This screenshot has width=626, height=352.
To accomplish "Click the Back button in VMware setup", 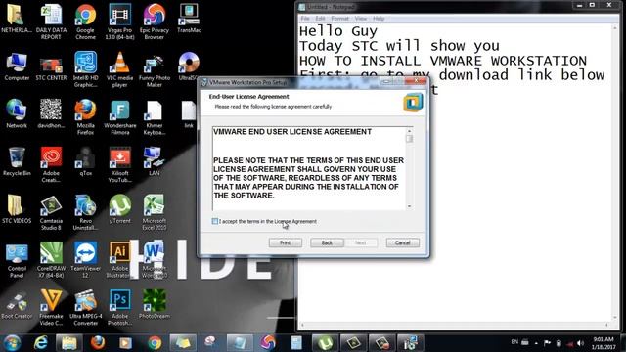I will coord(327,242).
